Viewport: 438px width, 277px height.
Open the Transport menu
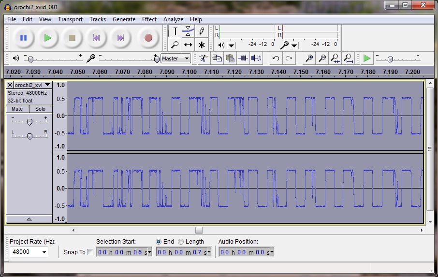[x=70, y=19]
